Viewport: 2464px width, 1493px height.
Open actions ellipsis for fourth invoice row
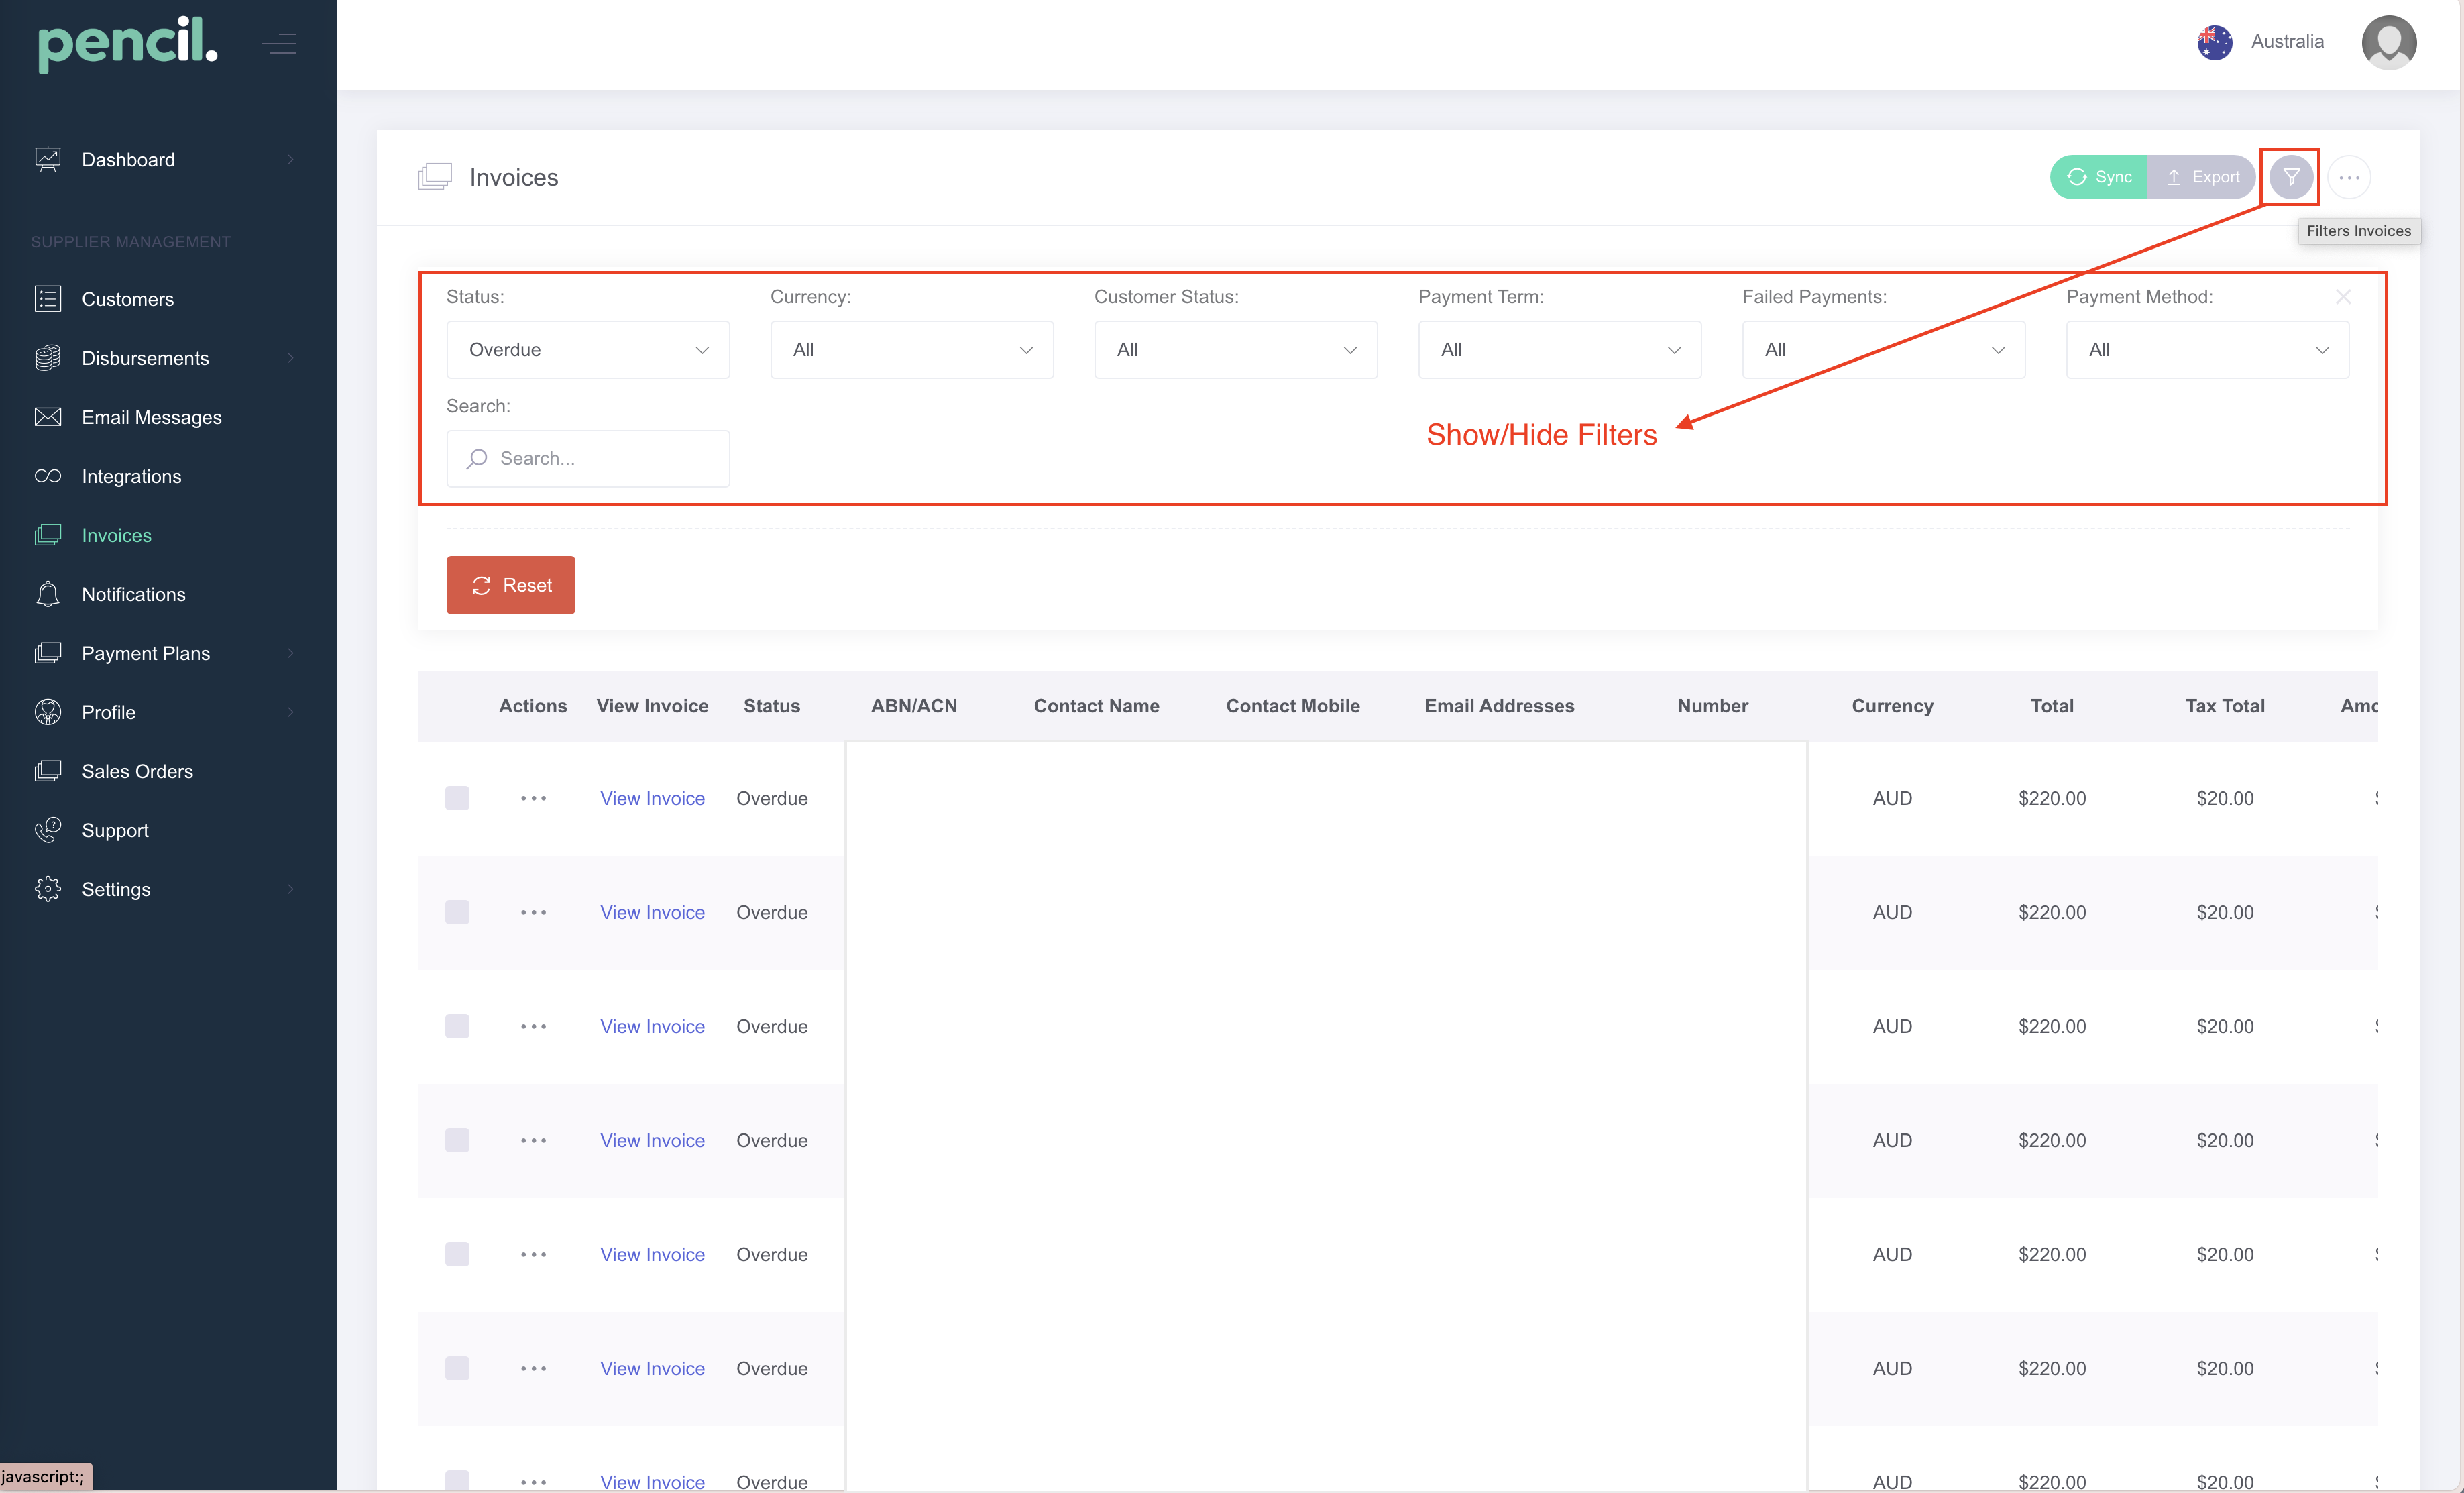click(x=533, y=1140)
